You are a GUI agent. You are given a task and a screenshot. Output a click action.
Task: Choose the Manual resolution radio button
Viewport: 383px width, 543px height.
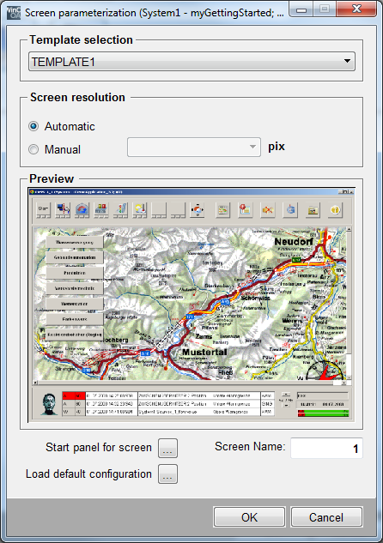[x=33, y=149]
